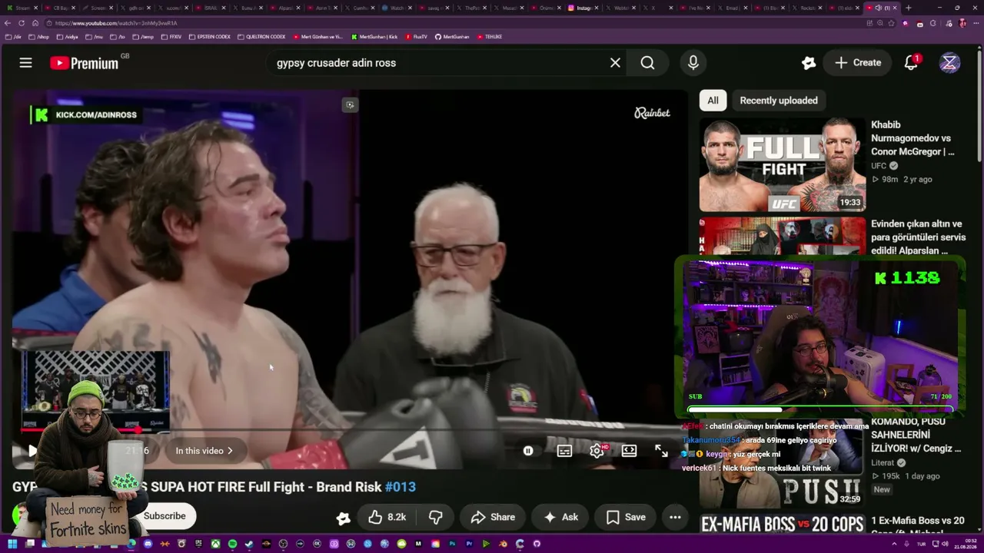Clear the search query with the X

615,63
